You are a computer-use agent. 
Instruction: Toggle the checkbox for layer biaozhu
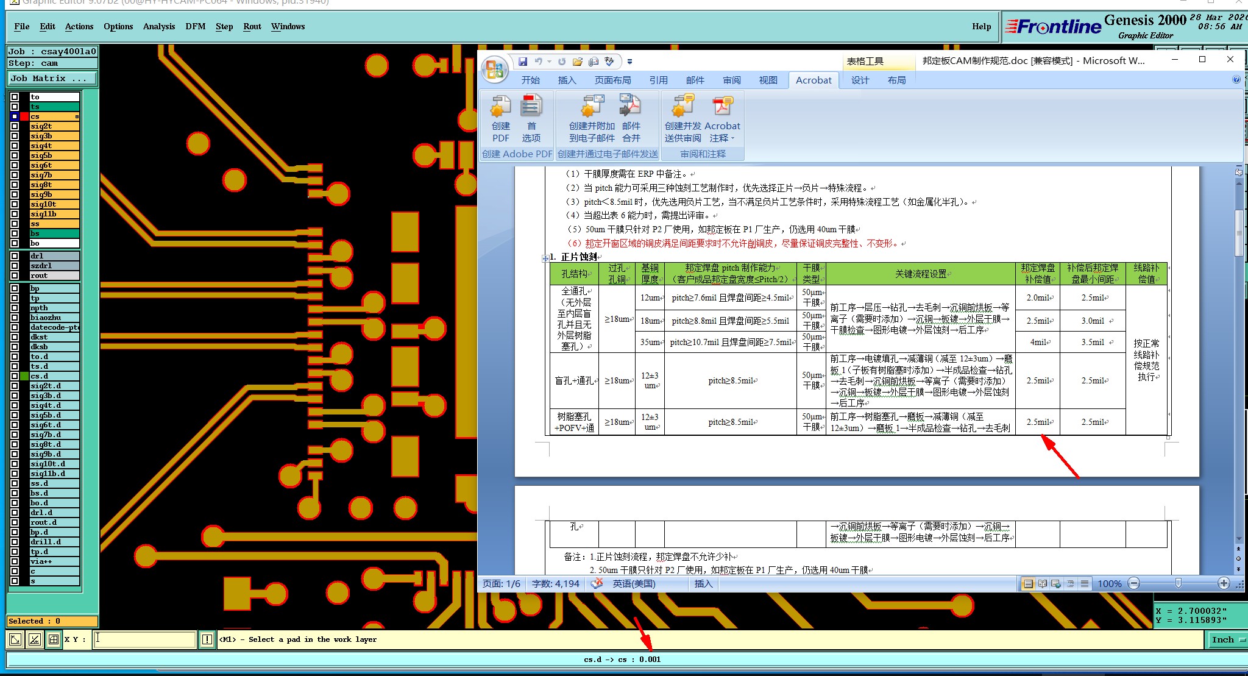click(x=15, y=318)
